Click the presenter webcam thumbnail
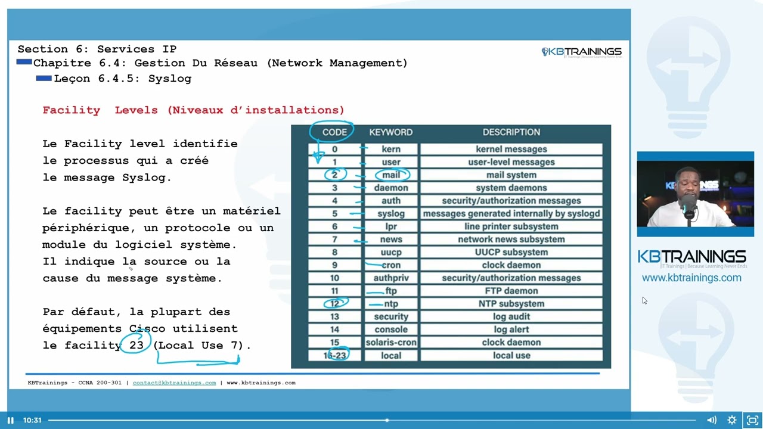This screenshot has width=763, height=429. pos(695,194)
